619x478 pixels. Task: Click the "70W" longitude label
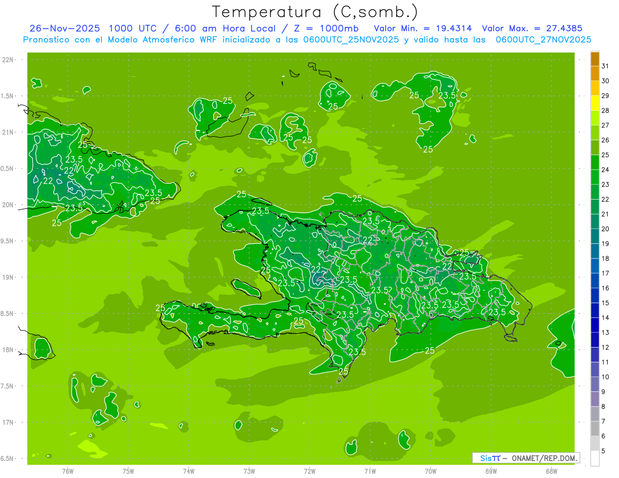point(431,471)
